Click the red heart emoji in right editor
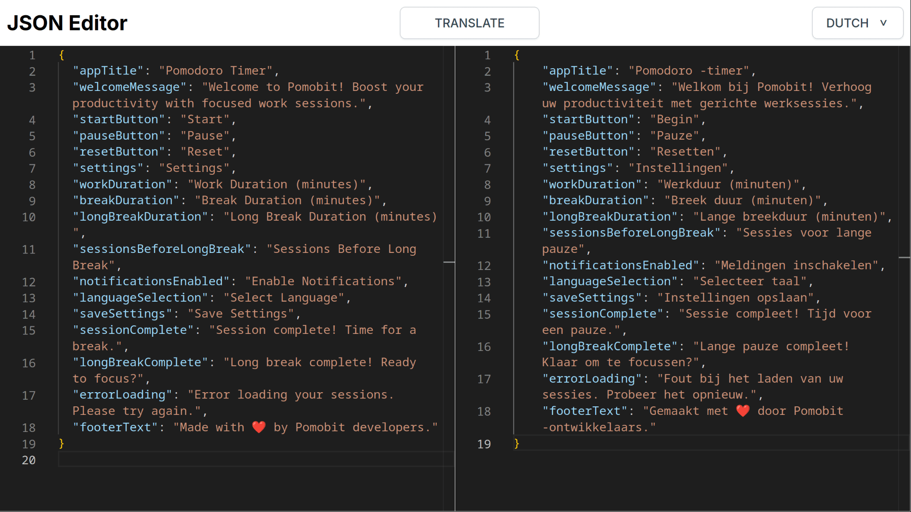Image resolution: width=911 pixels, height=512 pixels. pyautogui.click(x=743, y=411)
